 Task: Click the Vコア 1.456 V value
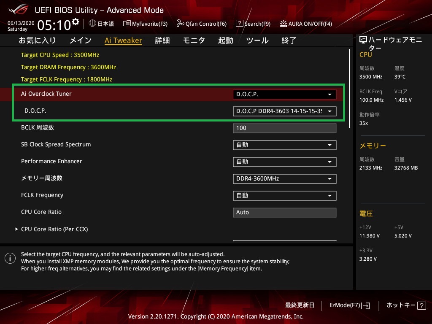pyautogui.click(x=403, y=100)
